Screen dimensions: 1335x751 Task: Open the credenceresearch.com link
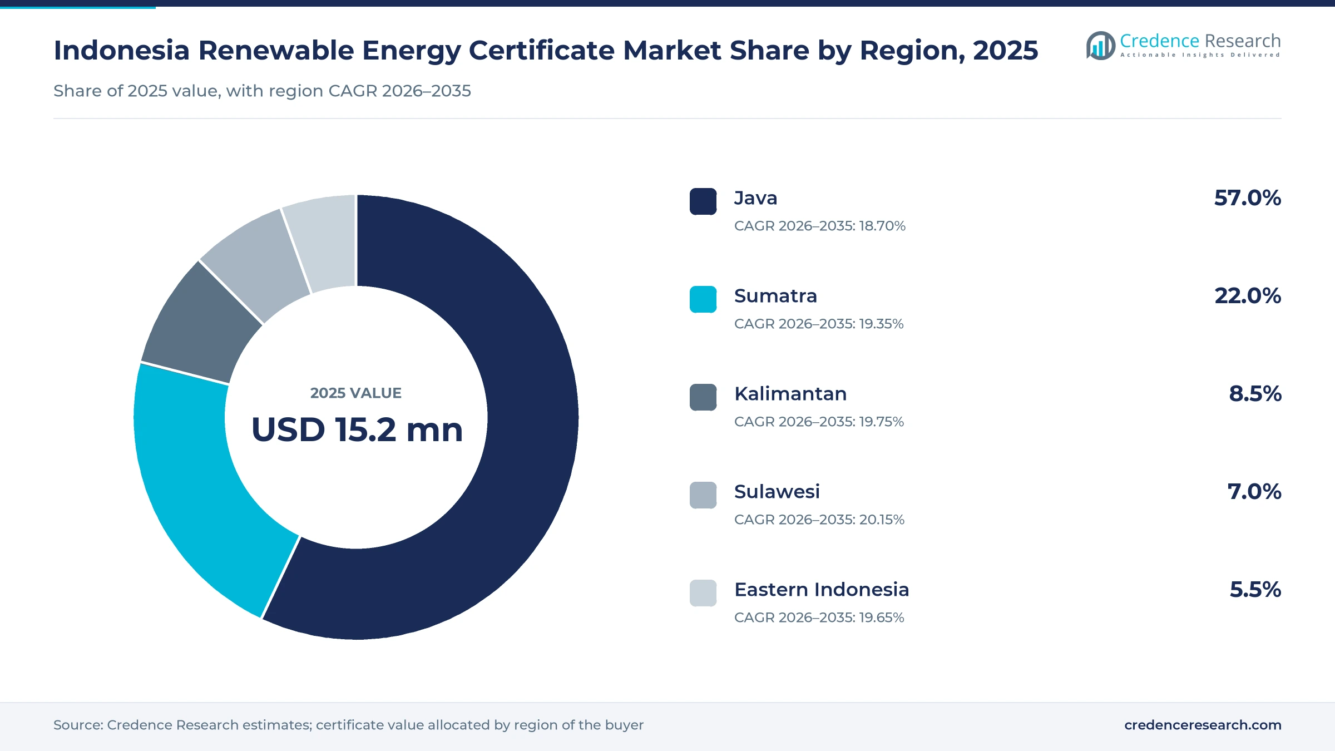[x=1203, y=725]
